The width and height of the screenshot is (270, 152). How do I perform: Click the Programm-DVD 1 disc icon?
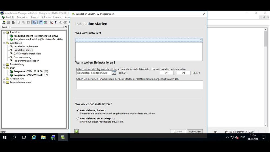pyautogui.click(x=11, y=71)
